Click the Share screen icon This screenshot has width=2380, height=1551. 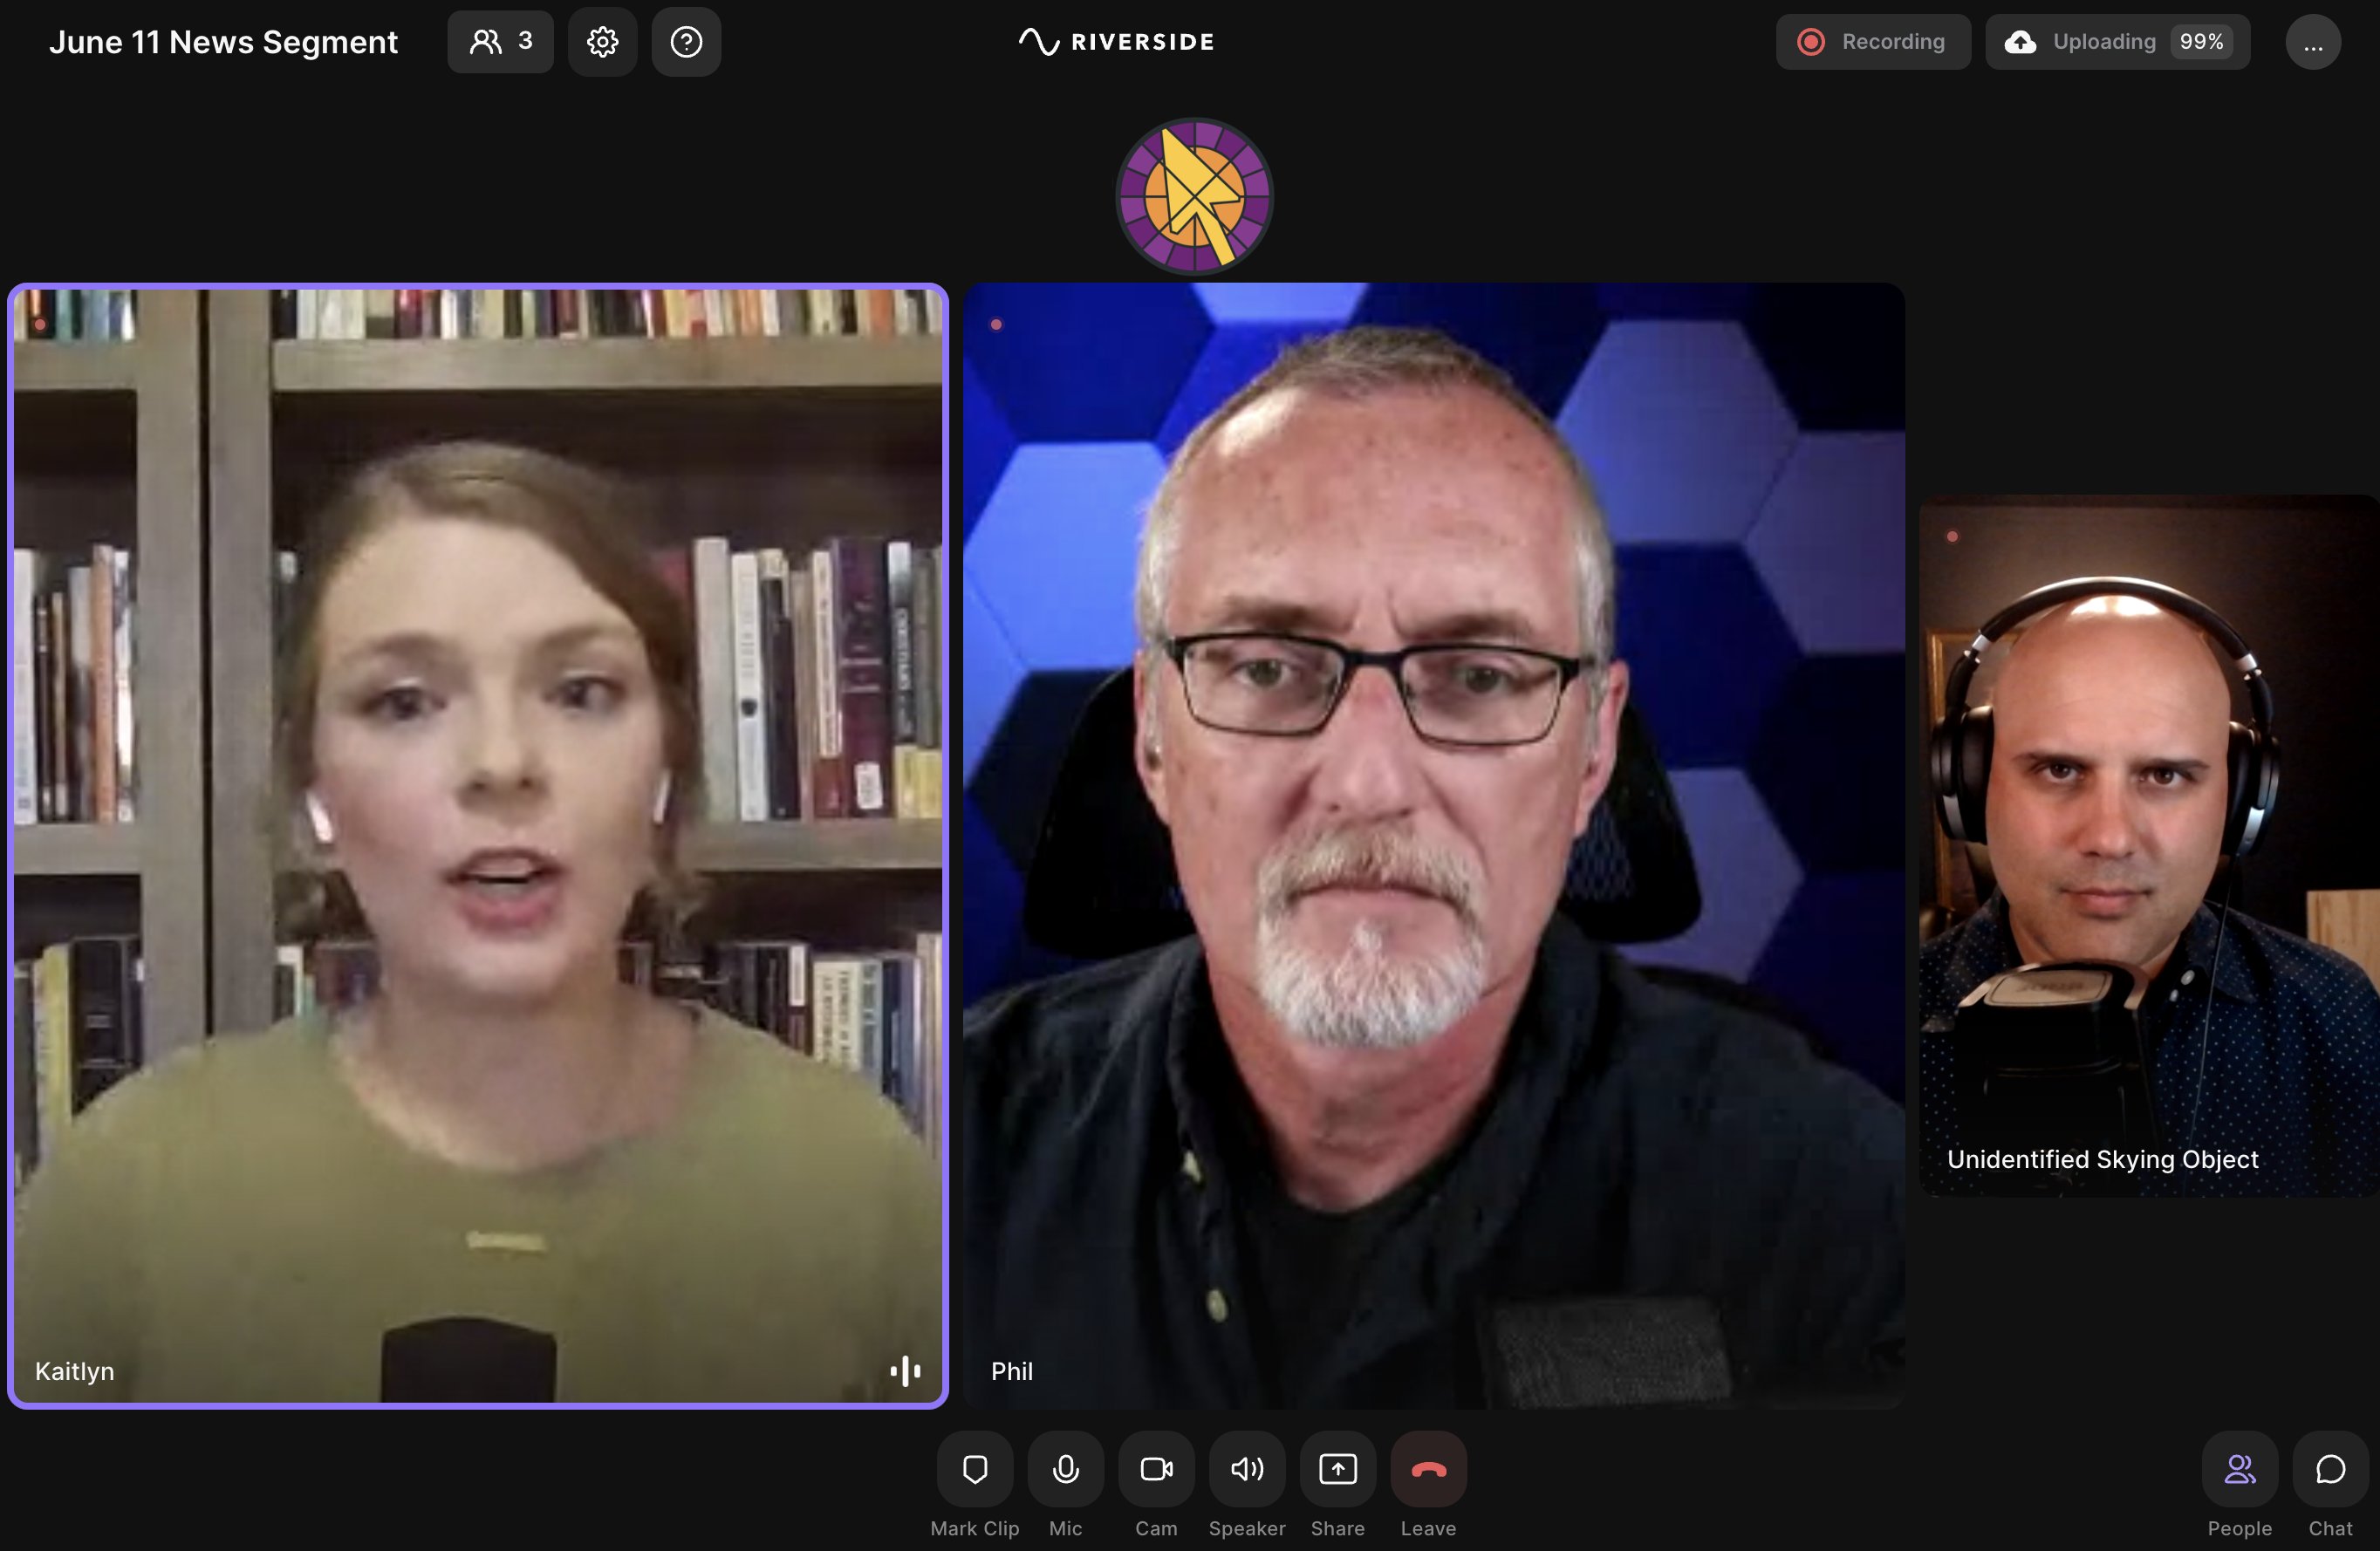click(1338, 1468)
